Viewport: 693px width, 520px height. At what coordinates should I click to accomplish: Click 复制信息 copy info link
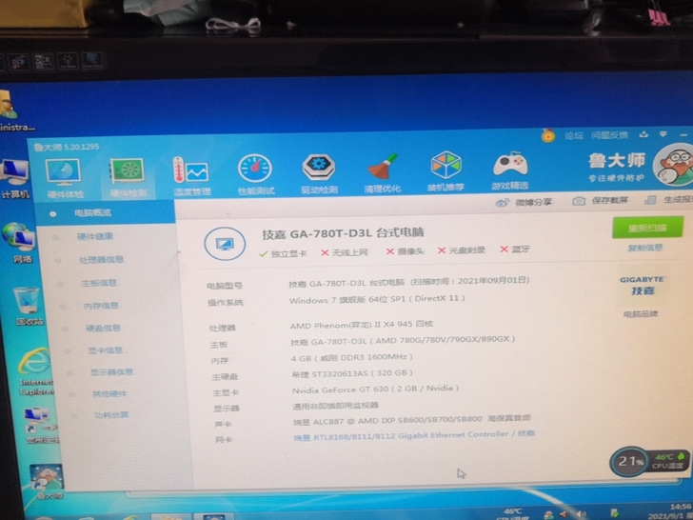click(645, 248)
